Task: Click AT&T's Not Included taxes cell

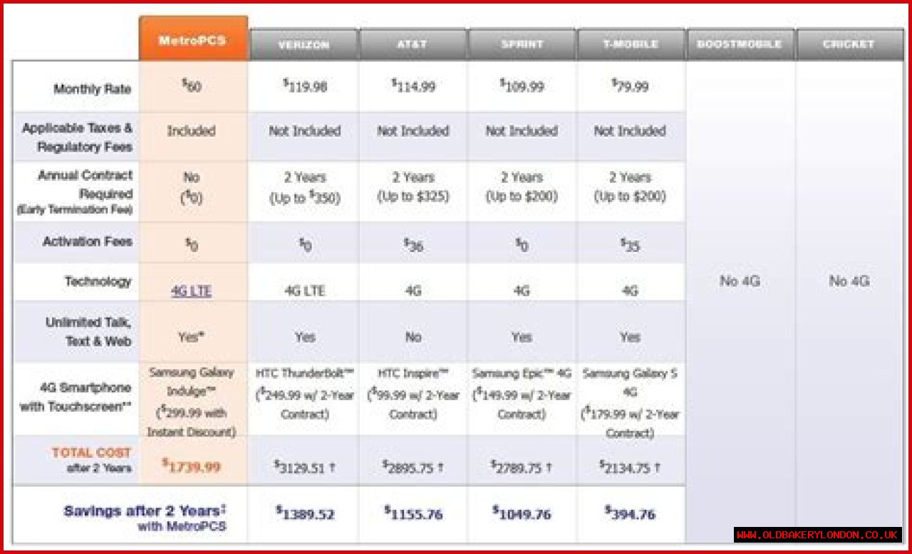Action: [x=413, y=131]
